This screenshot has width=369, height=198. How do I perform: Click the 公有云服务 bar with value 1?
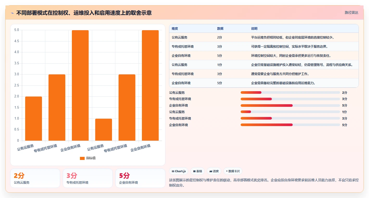[103, 130]
